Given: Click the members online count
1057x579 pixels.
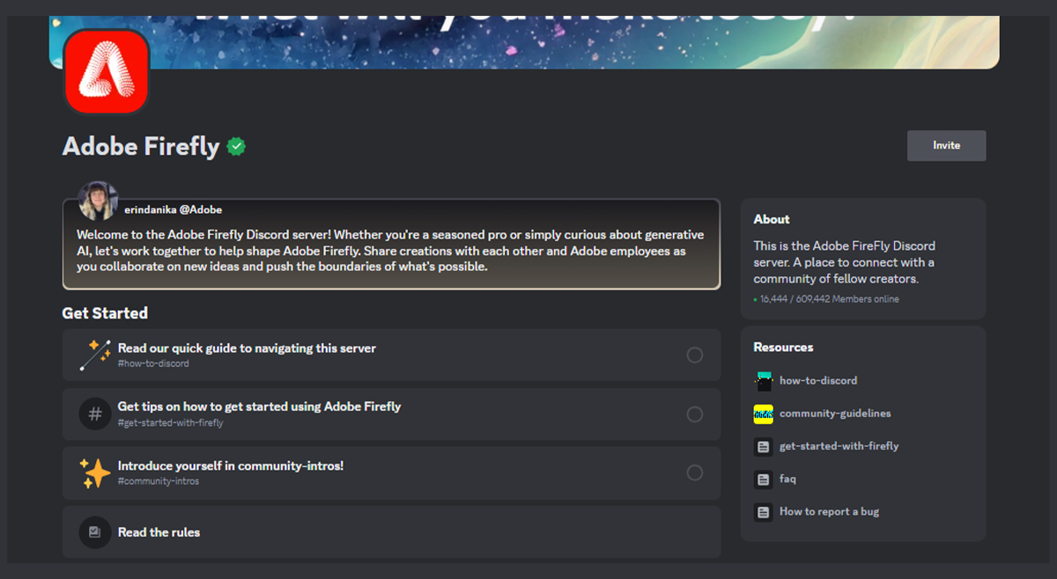Looking at the screenshot, I should point(829,299).
